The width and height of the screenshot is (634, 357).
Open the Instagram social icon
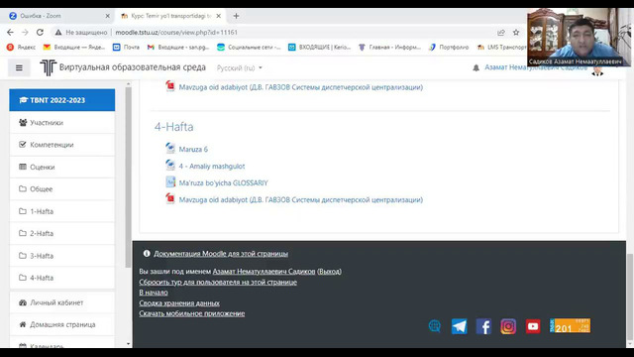coord(508,326)
